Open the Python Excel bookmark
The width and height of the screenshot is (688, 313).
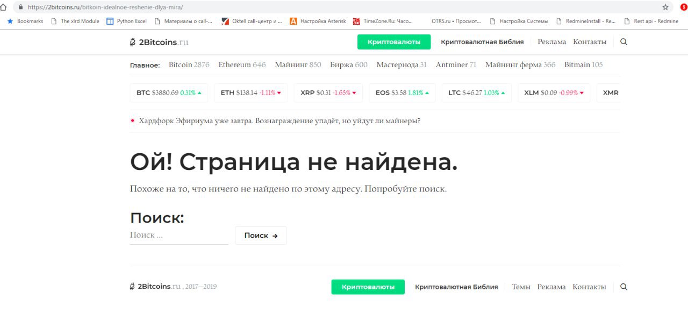pos(127,22)
